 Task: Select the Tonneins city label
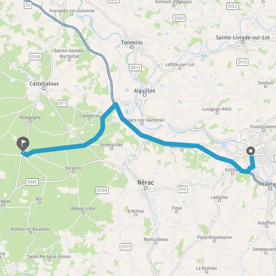tap(132, 42)
